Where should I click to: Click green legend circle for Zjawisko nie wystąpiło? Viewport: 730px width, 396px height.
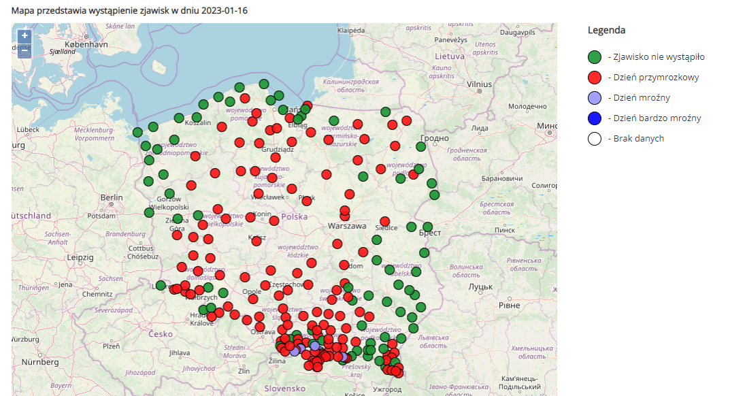point(595,57)
